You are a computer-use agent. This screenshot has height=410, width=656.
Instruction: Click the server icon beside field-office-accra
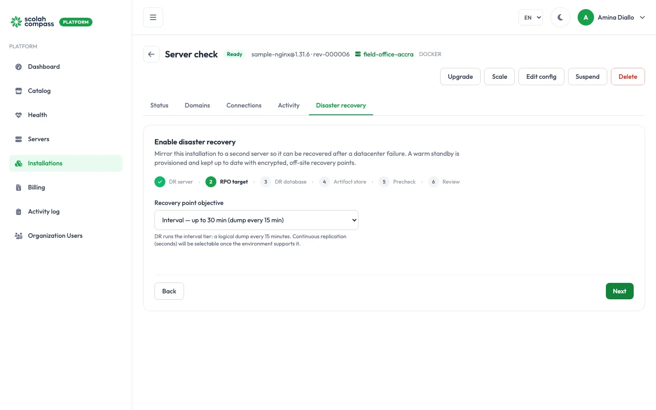(358, 54)
